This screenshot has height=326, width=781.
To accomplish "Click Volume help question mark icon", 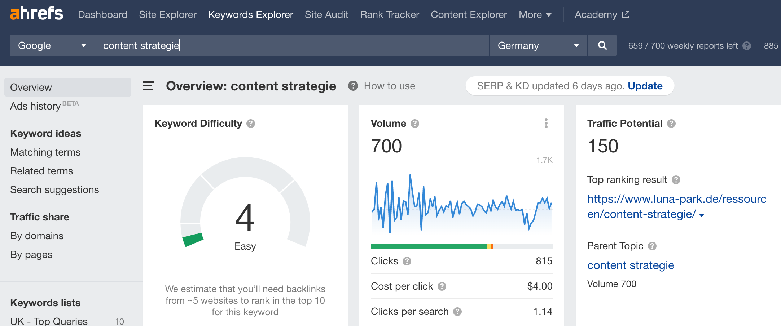I will (415, 124).
